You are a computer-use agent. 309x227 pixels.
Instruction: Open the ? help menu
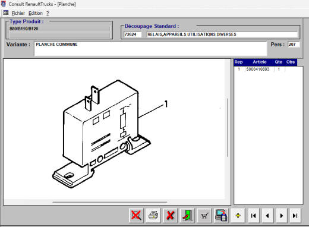48,13
